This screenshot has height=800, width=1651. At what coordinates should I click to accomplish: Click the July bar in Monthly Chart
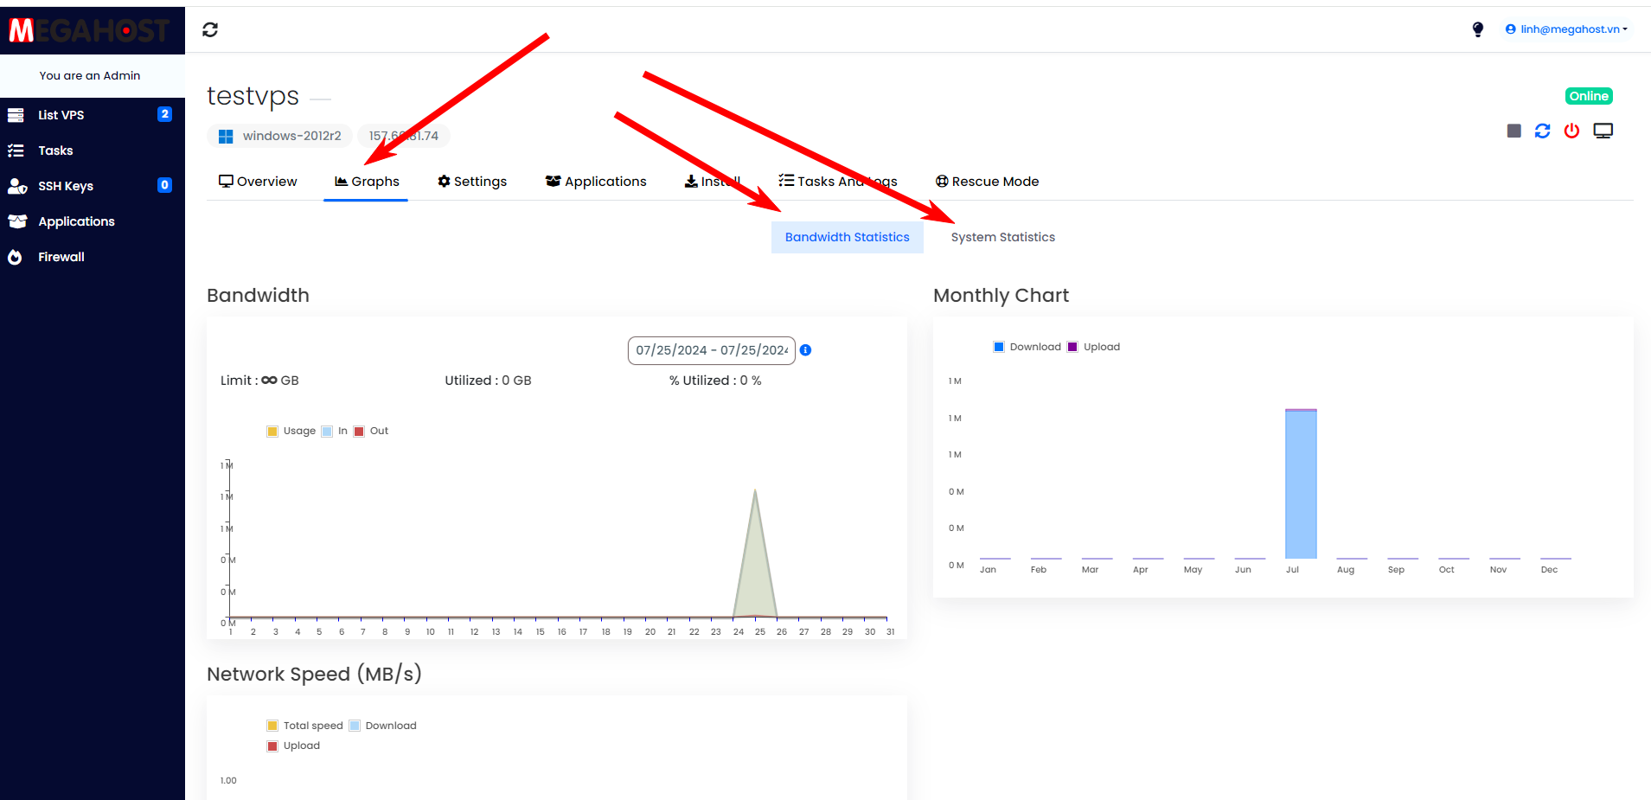[1301, 484]
